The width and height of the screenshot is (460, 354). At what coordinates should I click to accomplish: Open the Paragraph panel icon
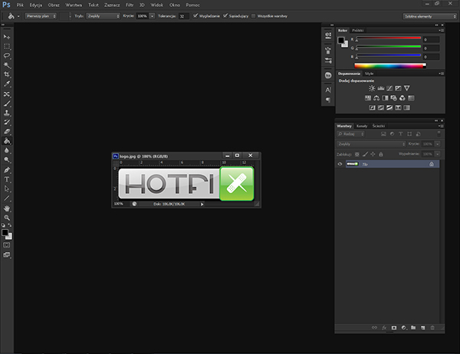coord(328,100)
